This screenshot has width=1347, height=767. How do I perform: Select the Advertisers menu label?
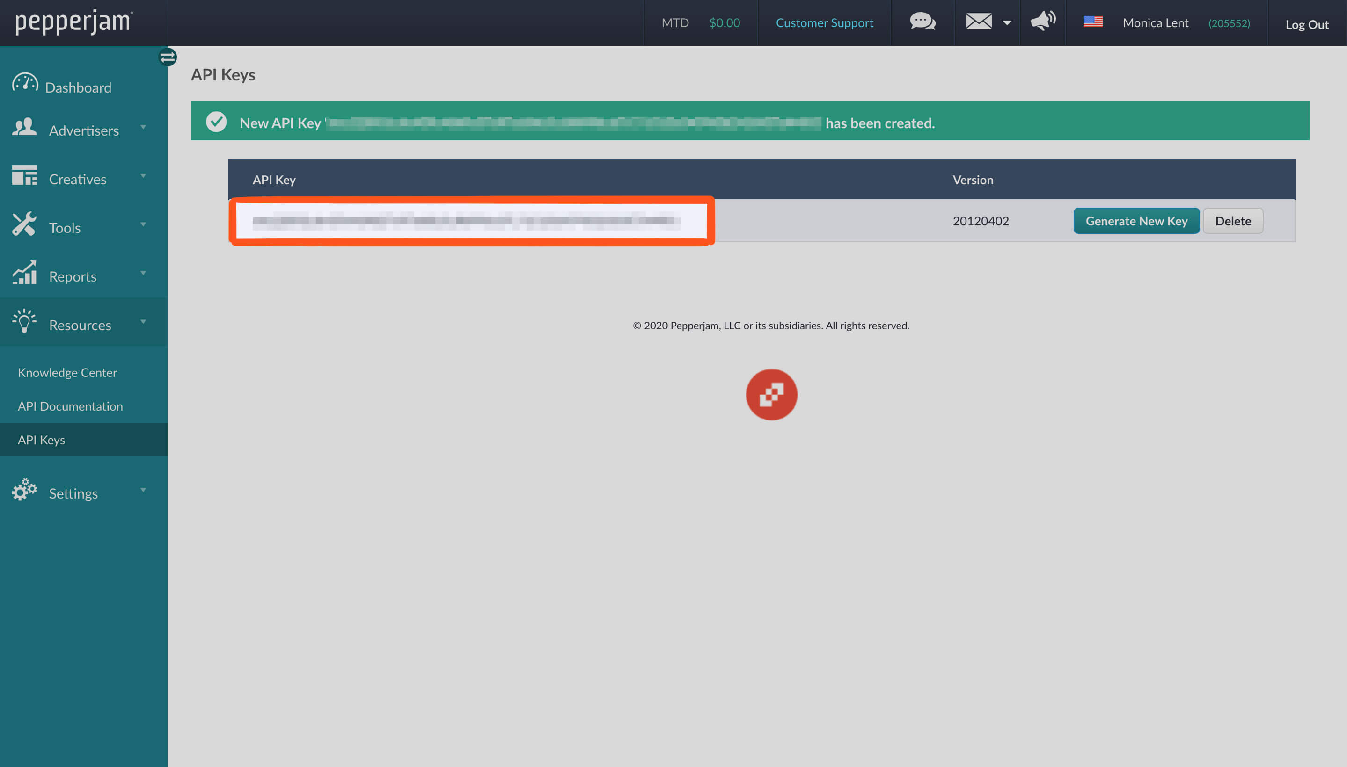[84, 130]
